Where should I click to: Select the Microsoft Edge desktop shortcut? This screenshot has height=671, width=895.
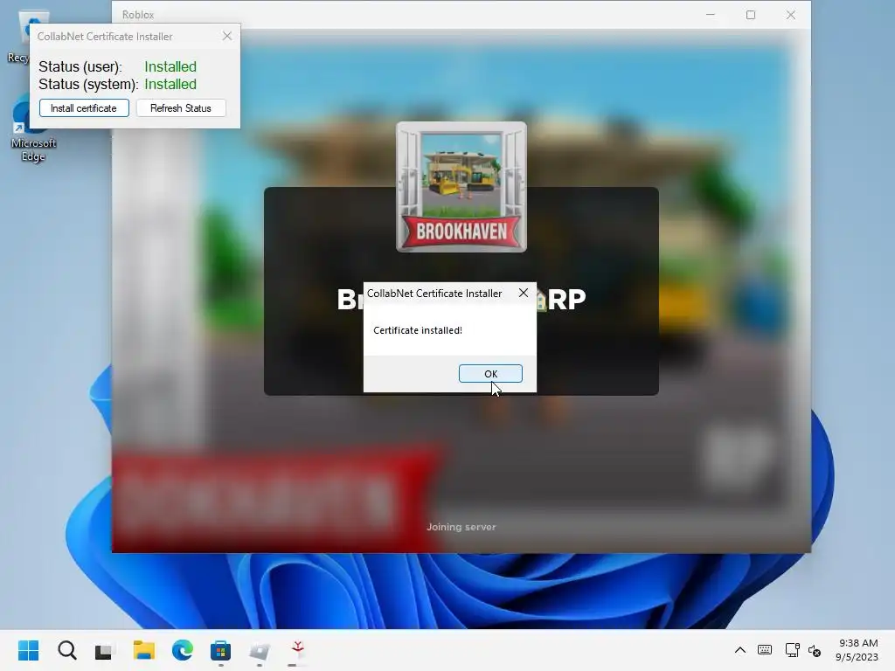tap(32, 129)
